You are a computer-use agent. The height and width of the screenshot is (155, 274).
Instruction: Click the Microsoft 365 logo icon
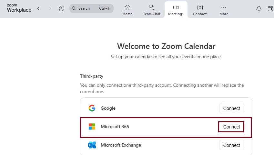click(92, 127)
